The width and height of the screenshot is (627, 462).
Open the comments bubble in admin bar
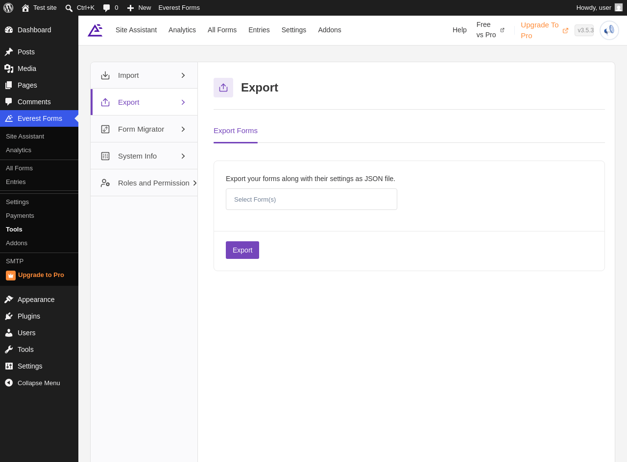pos(106,8)
